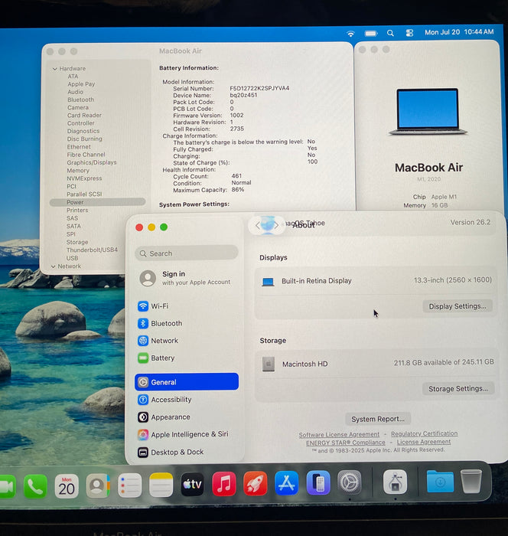This screenshot has width=508, height=536.
Task: Open the ENERGY STAR Compliance link
Action: pos(345,443)
